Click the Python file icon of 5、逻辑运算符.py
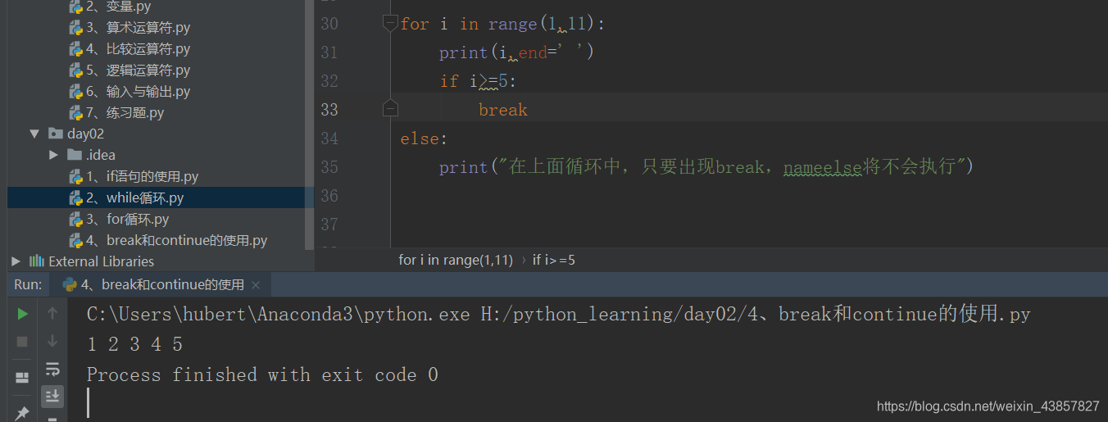 [x=75, y=70]
